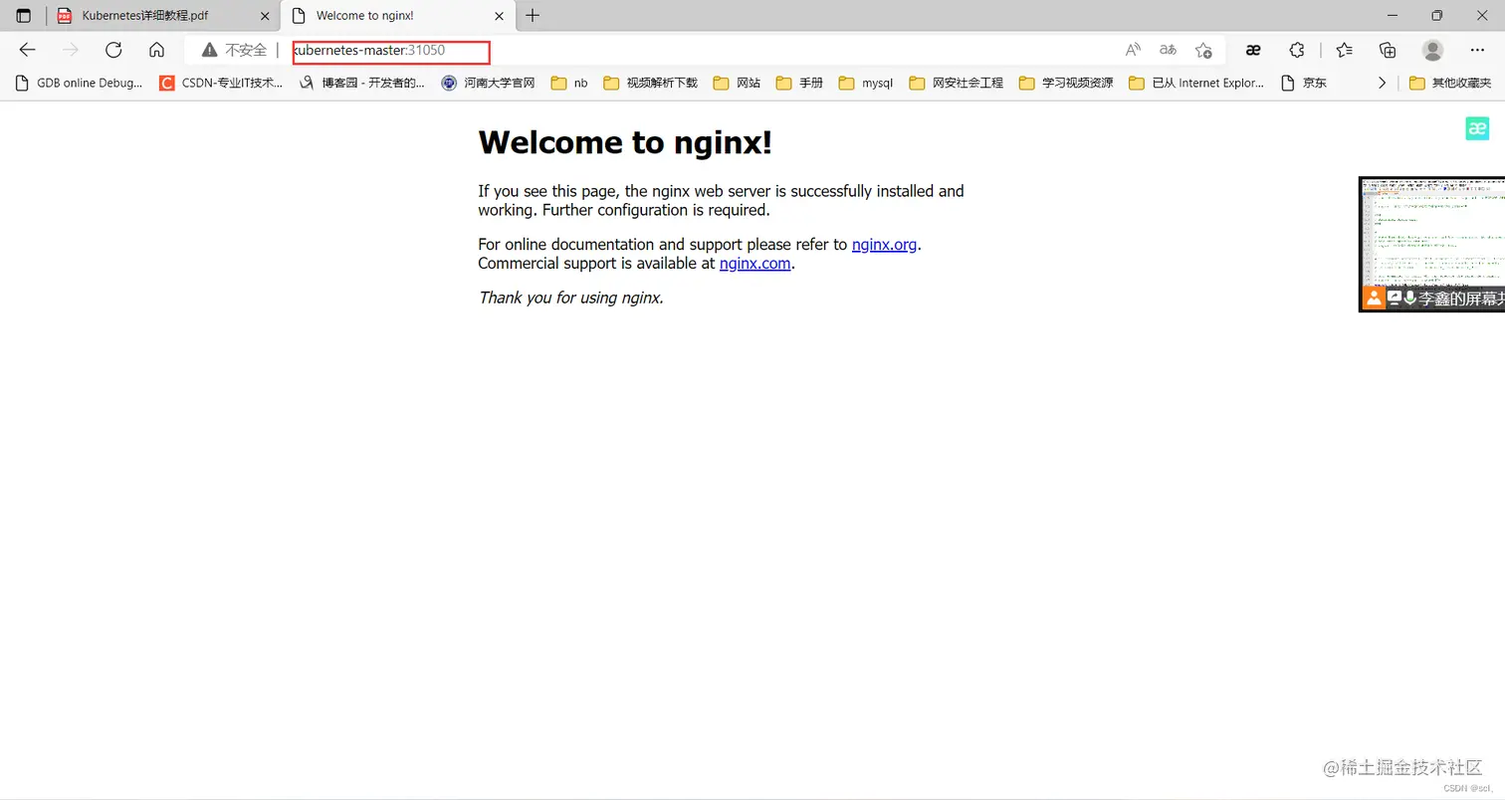The height and width of the screenshot is (800, 1505).
Task: Open the 河南大学官网 bookmark
Action: pyautogui.click(x=489, y=83)
